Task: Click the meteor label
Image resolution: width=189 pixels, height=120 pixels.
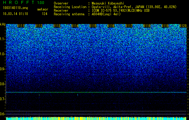Action: tap(43, 9)
